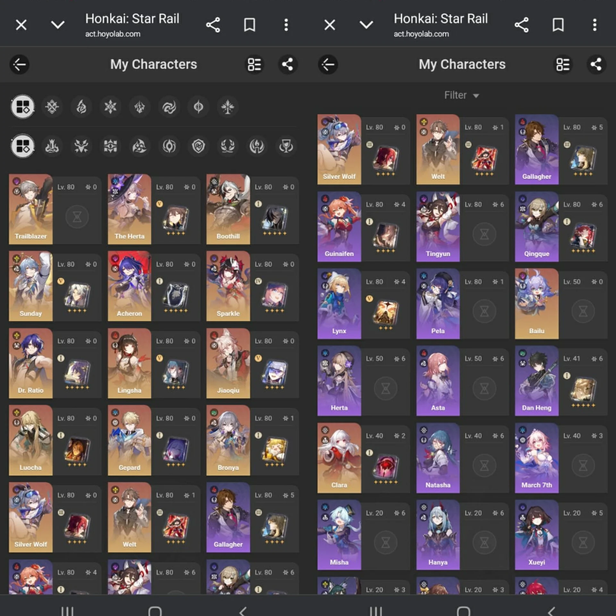This screenshot has width=616, height=616.
Task: Share the page from the left browser bar
Action: [213, 25]
